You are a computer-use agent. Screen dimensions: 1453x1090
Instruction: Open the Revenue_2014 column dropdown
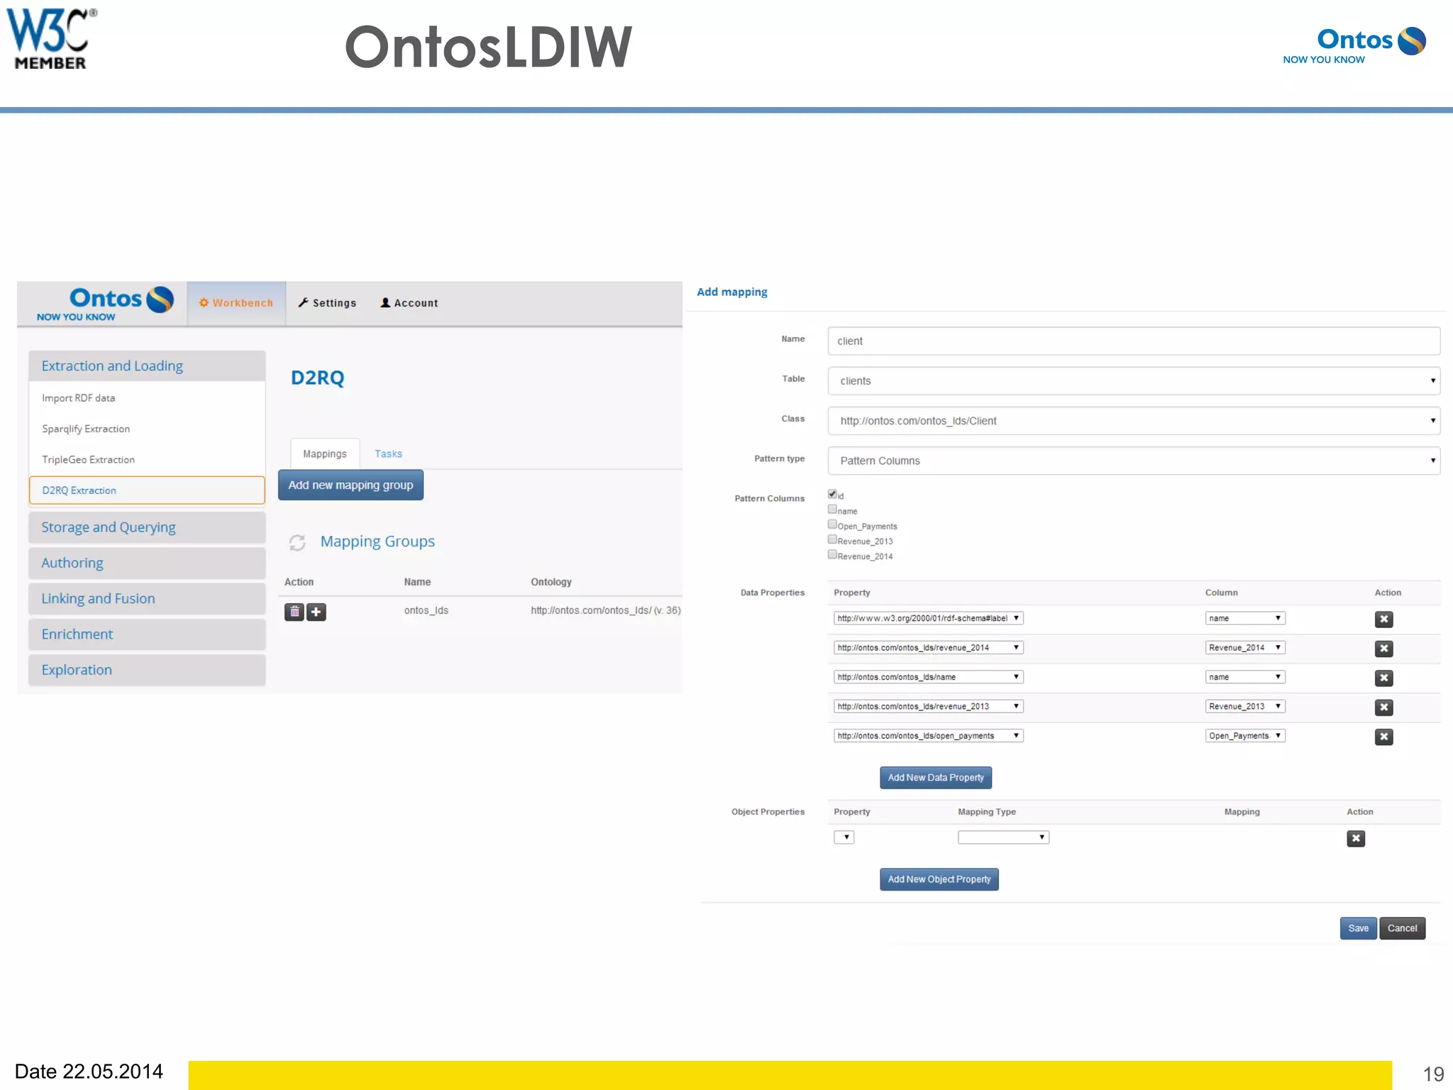click(1245, 648)
